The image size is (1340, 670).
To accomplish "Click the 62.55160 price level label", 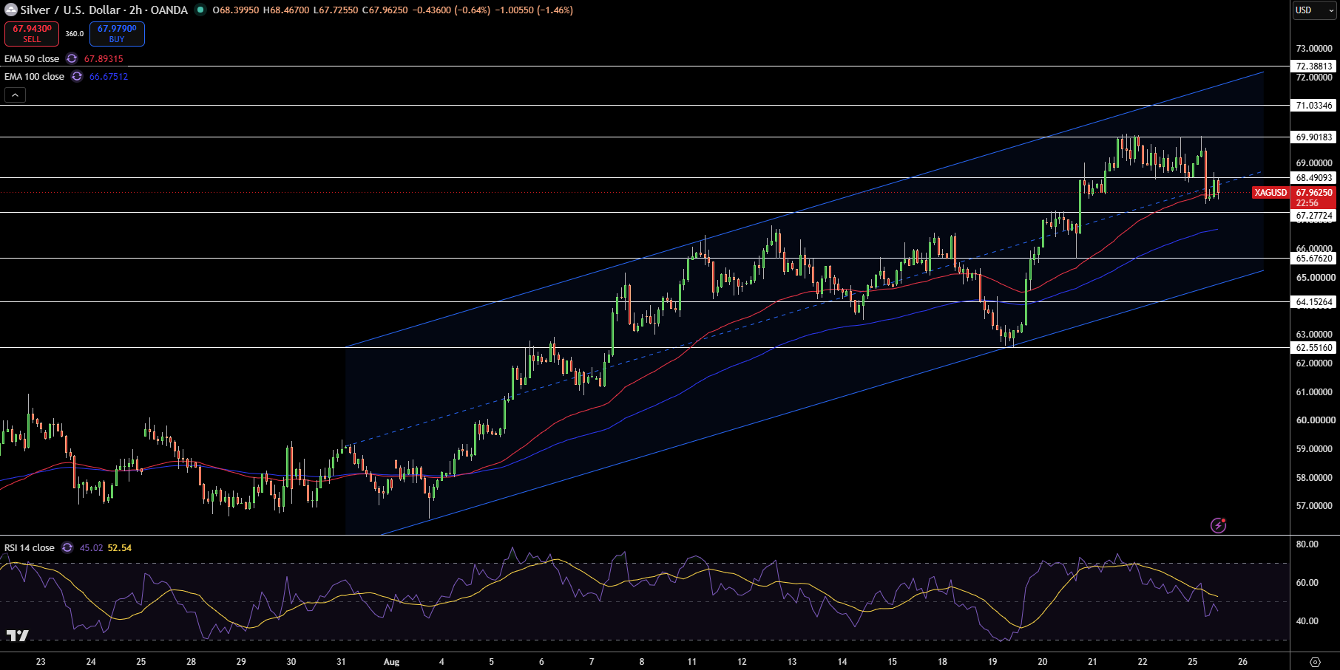I will [x=1314, y=347].
